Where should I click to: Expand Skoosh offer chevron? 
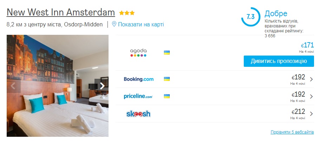(x=311, y=114)
